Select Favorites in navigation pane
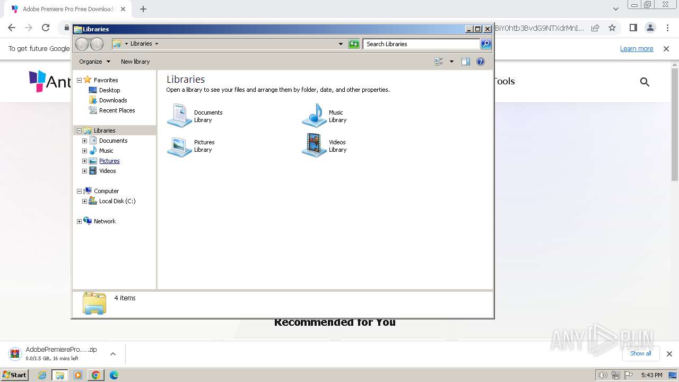Viewport: 679px width, 382px height. (x=106, y=80)
